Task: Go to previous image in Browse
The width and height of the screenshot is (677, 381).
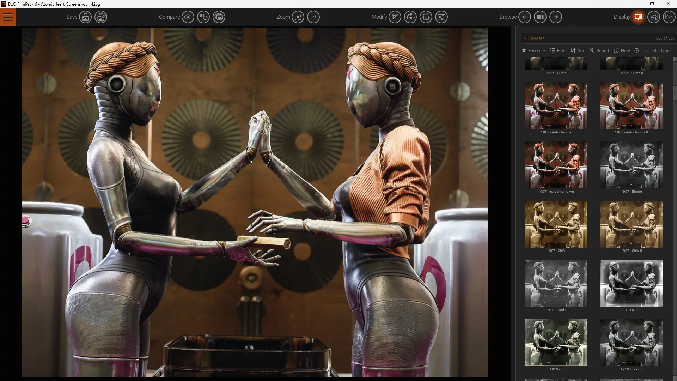Action: (x=525, y=17)
